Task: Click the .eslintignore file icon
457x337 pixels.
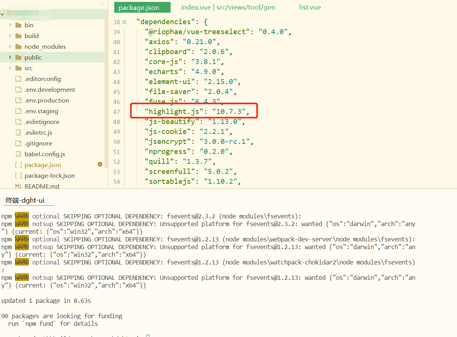Action: [x=18, y=122]
